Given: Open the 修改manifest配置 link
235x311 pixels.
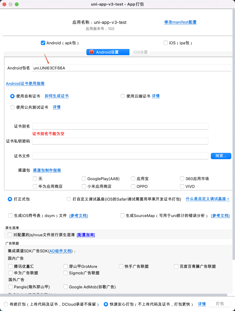Looking at the screenshot, I should click(181, 22).
